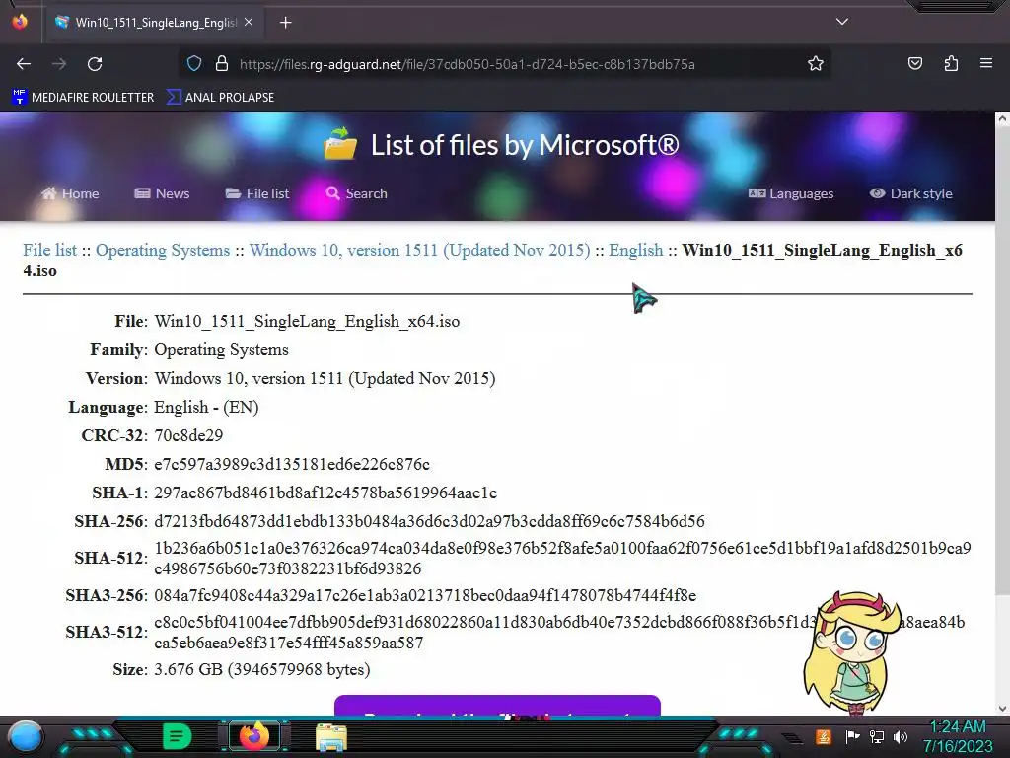Click the CRC-32 value 70c8de29

188,435
